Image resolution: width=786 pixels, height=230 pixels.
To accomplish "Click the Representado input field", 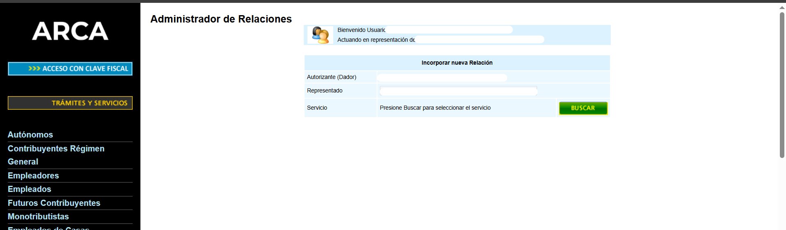I will coord(458,91).
